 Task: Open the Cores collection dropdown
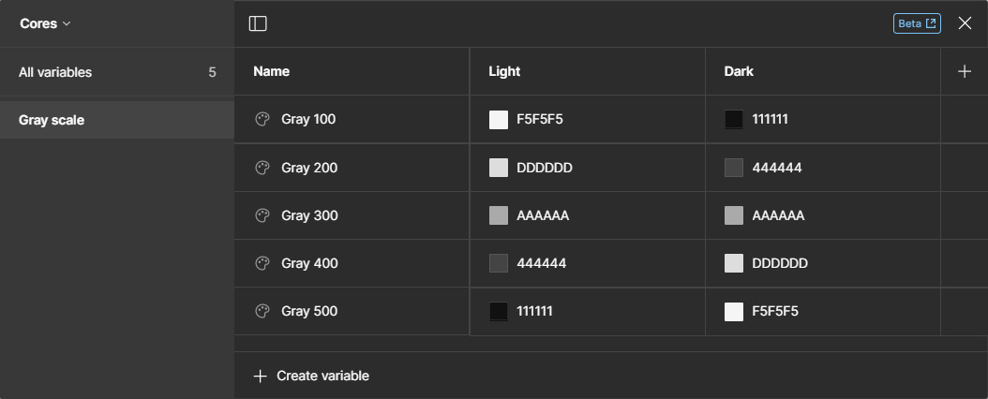tap(45, 23)
